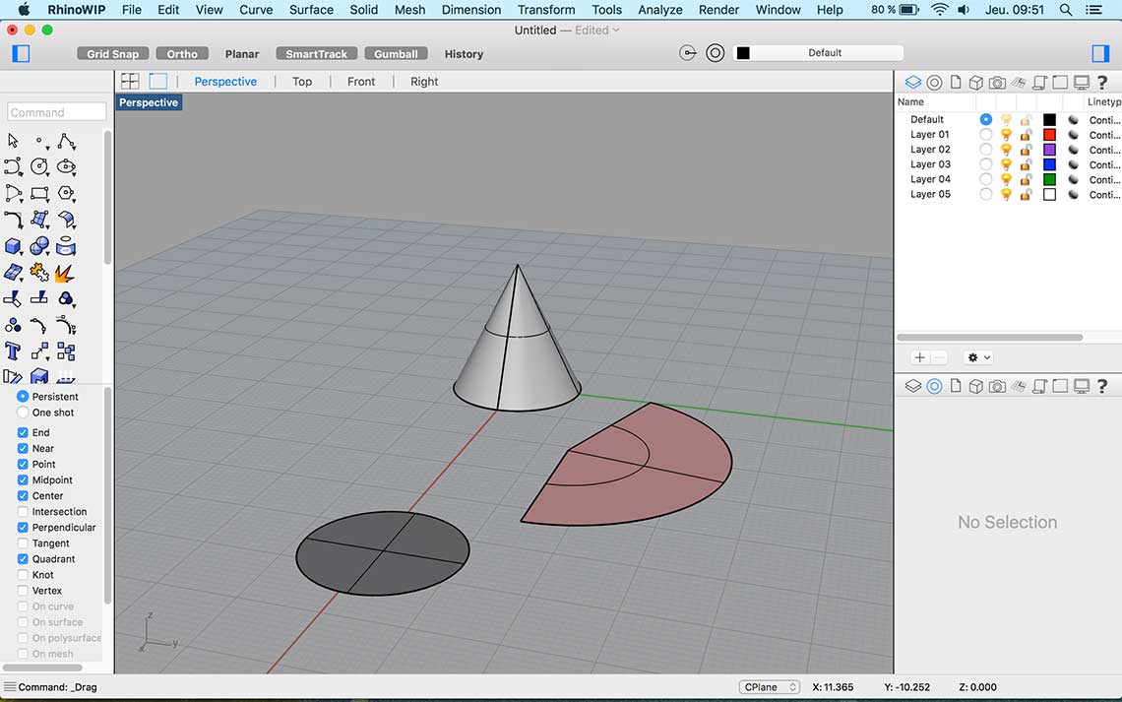Change Layer 02 purple color swatch
Image resolution: width=1122 pixels, height=702 pixels.
click(x=1049, y=150)
